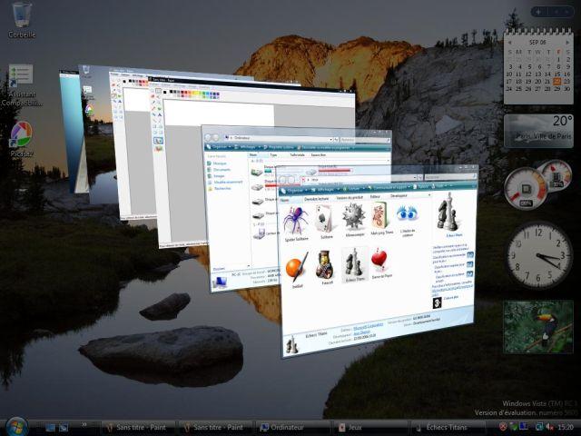Screen dimensions: 581x436
Task: Expand the Quick Launch overflow chevron
Action: (84, 425)
